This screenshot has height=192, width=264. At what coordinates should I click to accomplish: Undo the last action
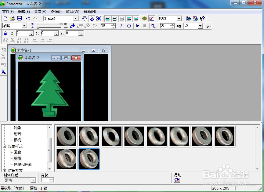tap(28, 18)
